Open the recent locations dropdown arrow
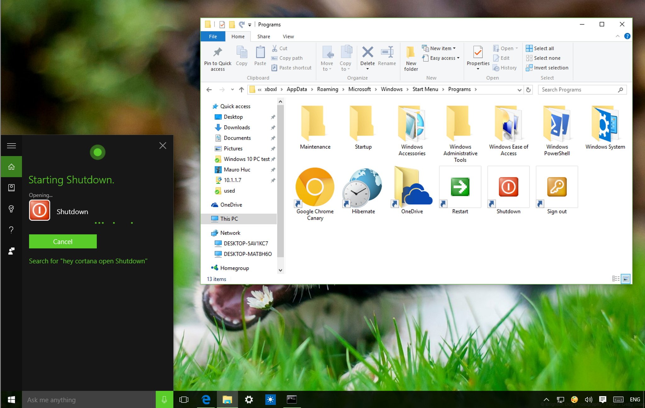Screen dimensions: 645x408 pos(232,89)
